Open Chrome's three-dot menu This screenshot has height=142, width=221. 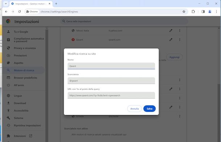[216, 12]
